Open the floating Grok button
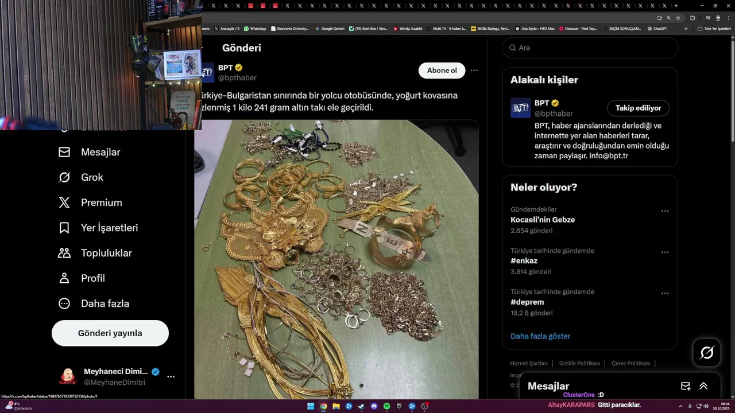 707,352
